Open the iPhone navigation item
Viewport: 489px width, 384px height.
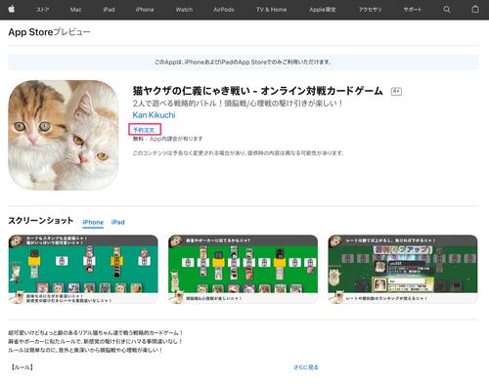coord(145,10)
